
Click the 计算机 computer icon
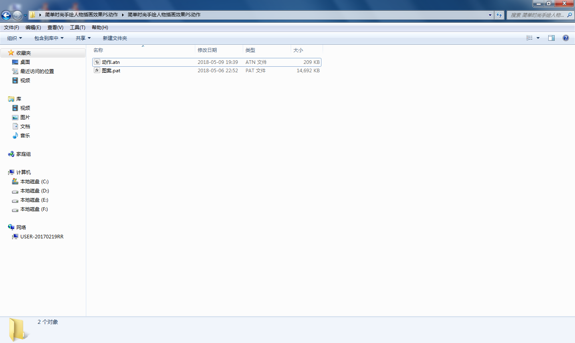pyautogui.click(x=11, y=172)
